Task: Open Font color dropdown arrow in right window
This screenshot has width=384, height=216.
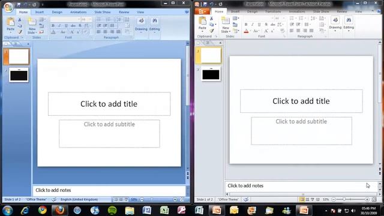Action: [251, 31]
